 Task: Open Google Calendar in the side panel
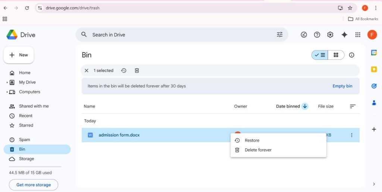coord(374,53)
